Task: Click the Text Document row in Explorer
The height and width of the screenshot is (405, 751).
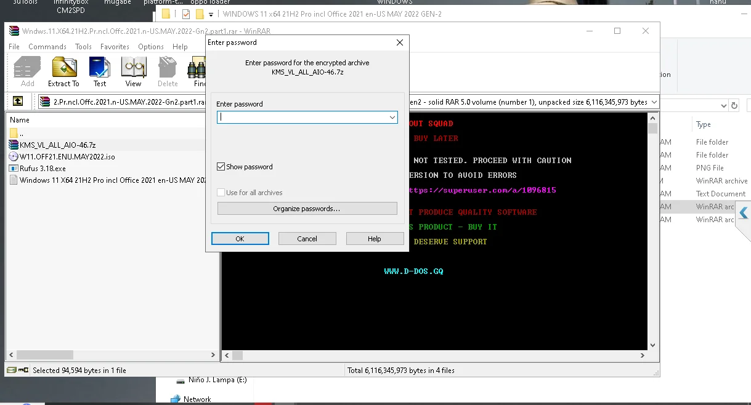Action: click(x=721, y=194)
